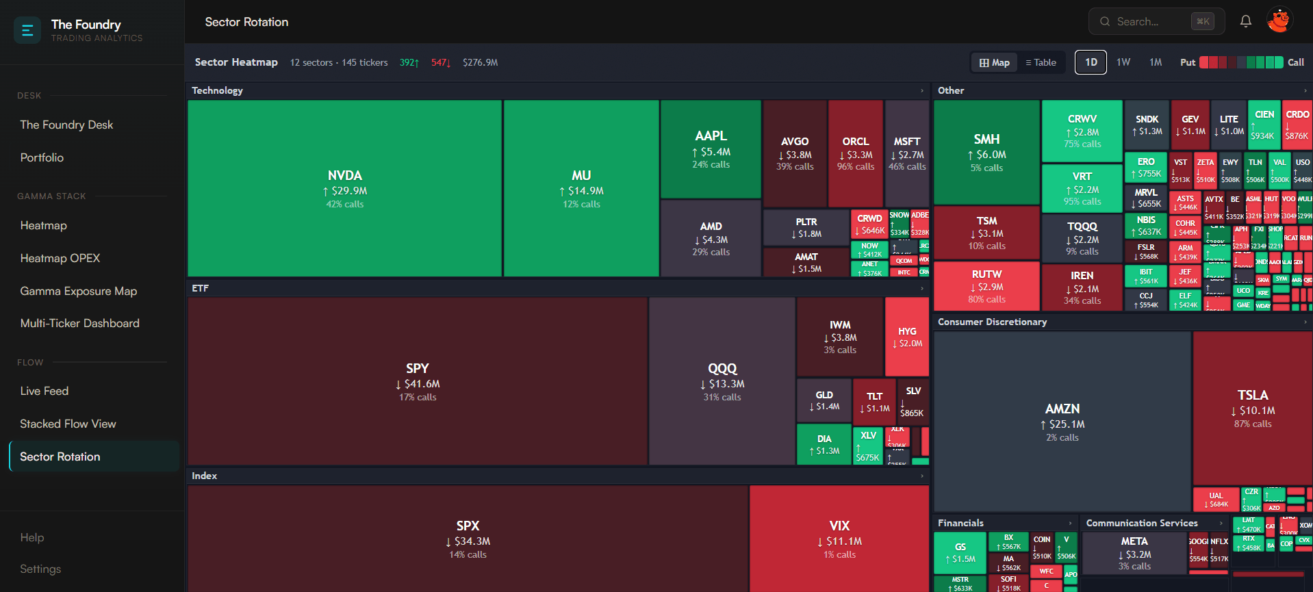This screenshot has width=1313, height=592.
Task: Click the TSM tile
Action: click(x=986, y=233)
